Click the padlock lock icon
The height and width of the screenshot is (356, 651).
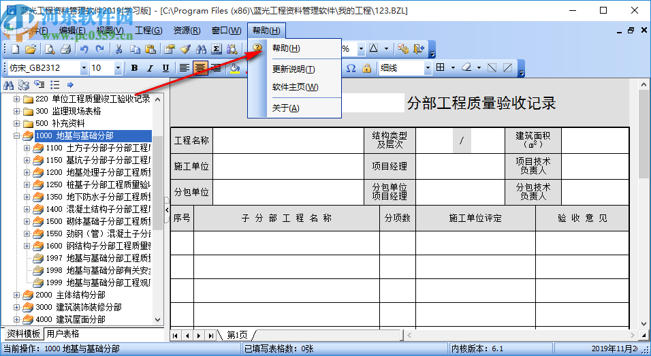coord(366,68)
